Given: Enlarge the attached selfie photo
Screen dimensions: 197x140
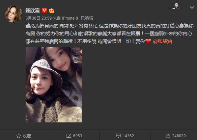Looking at the screenshot, I should coord(54,85).
